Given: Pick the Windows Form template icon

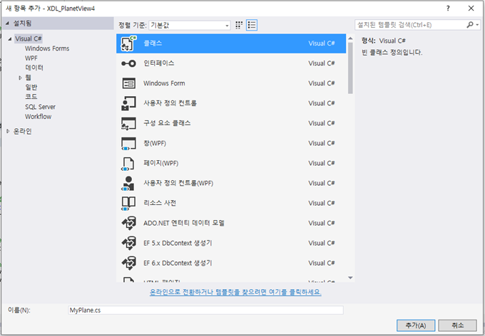Looking at the screenshot, I should click(x=128, y=83).
